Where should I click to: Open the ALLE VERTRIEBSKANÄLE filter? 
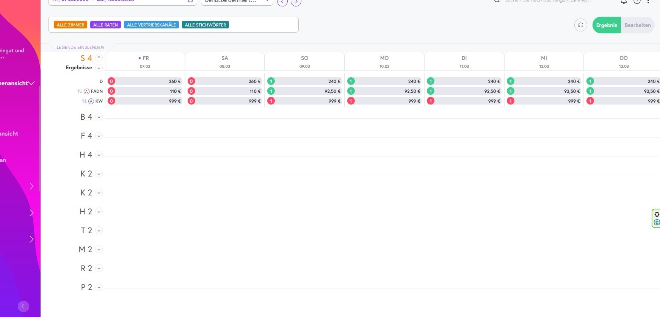(x=151, y=25)
